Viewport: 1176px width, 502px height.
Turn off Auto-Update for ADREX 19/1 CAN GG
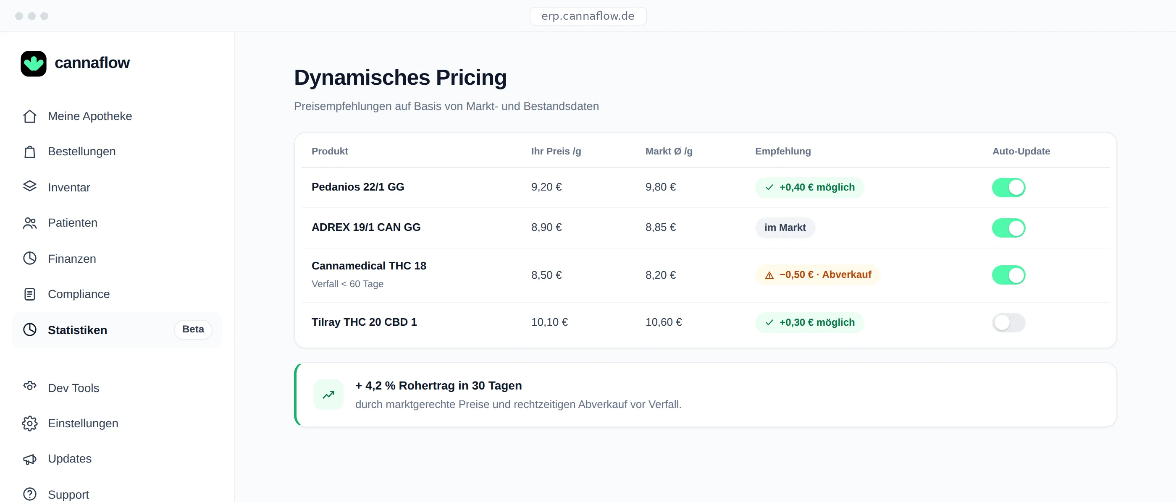1008,228
